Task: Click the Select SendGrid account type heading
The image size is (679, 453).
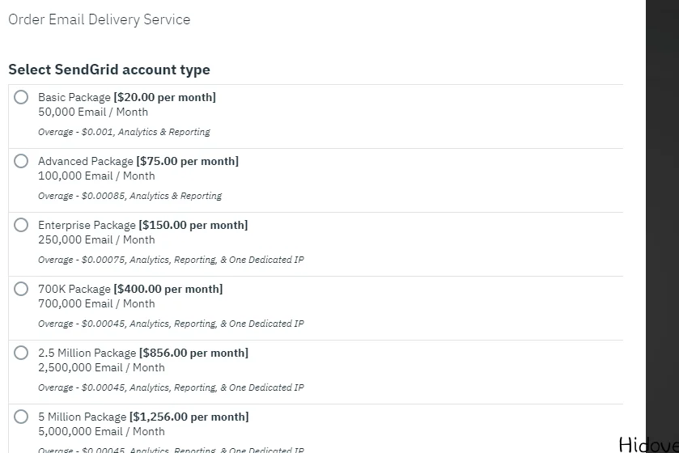Action: point(109,70)
